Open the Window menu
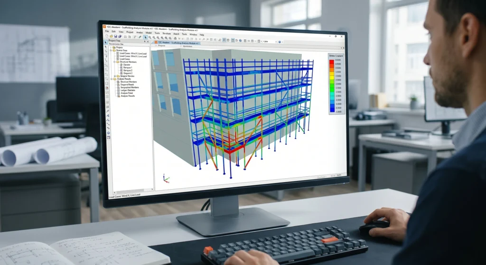486x265 pixels. coord(194,35)
